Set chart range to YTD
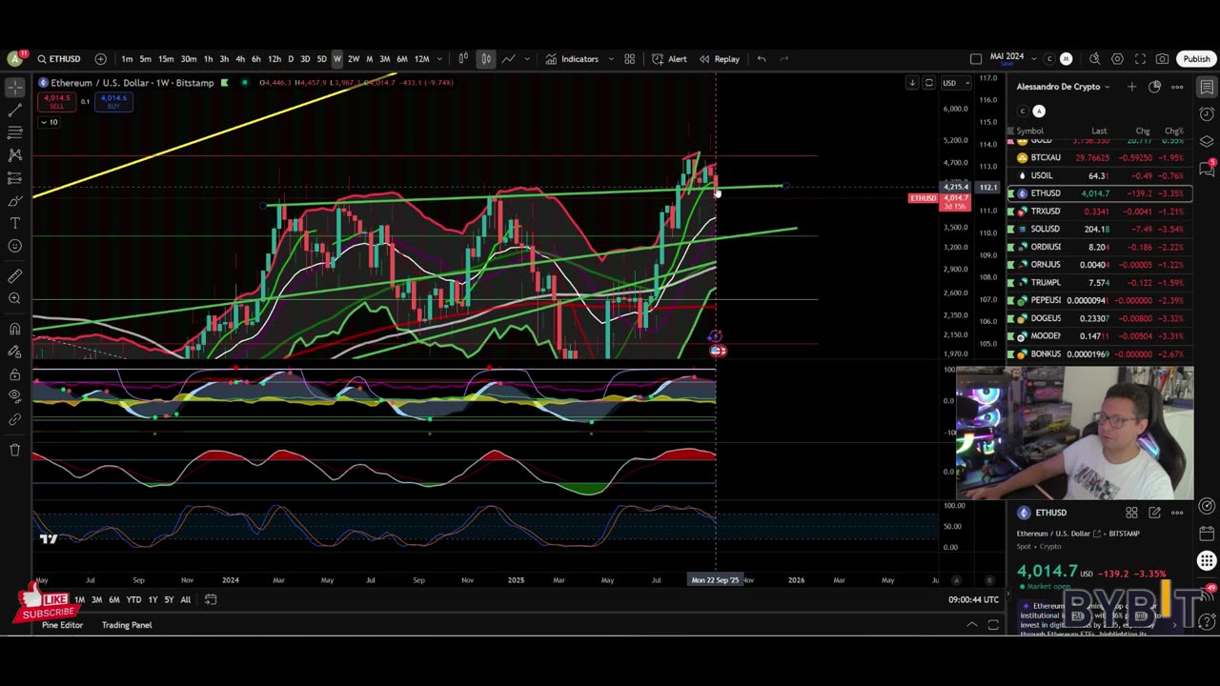Image resolution: width=1220 pixels, height=686 pixels. (133, 600)
